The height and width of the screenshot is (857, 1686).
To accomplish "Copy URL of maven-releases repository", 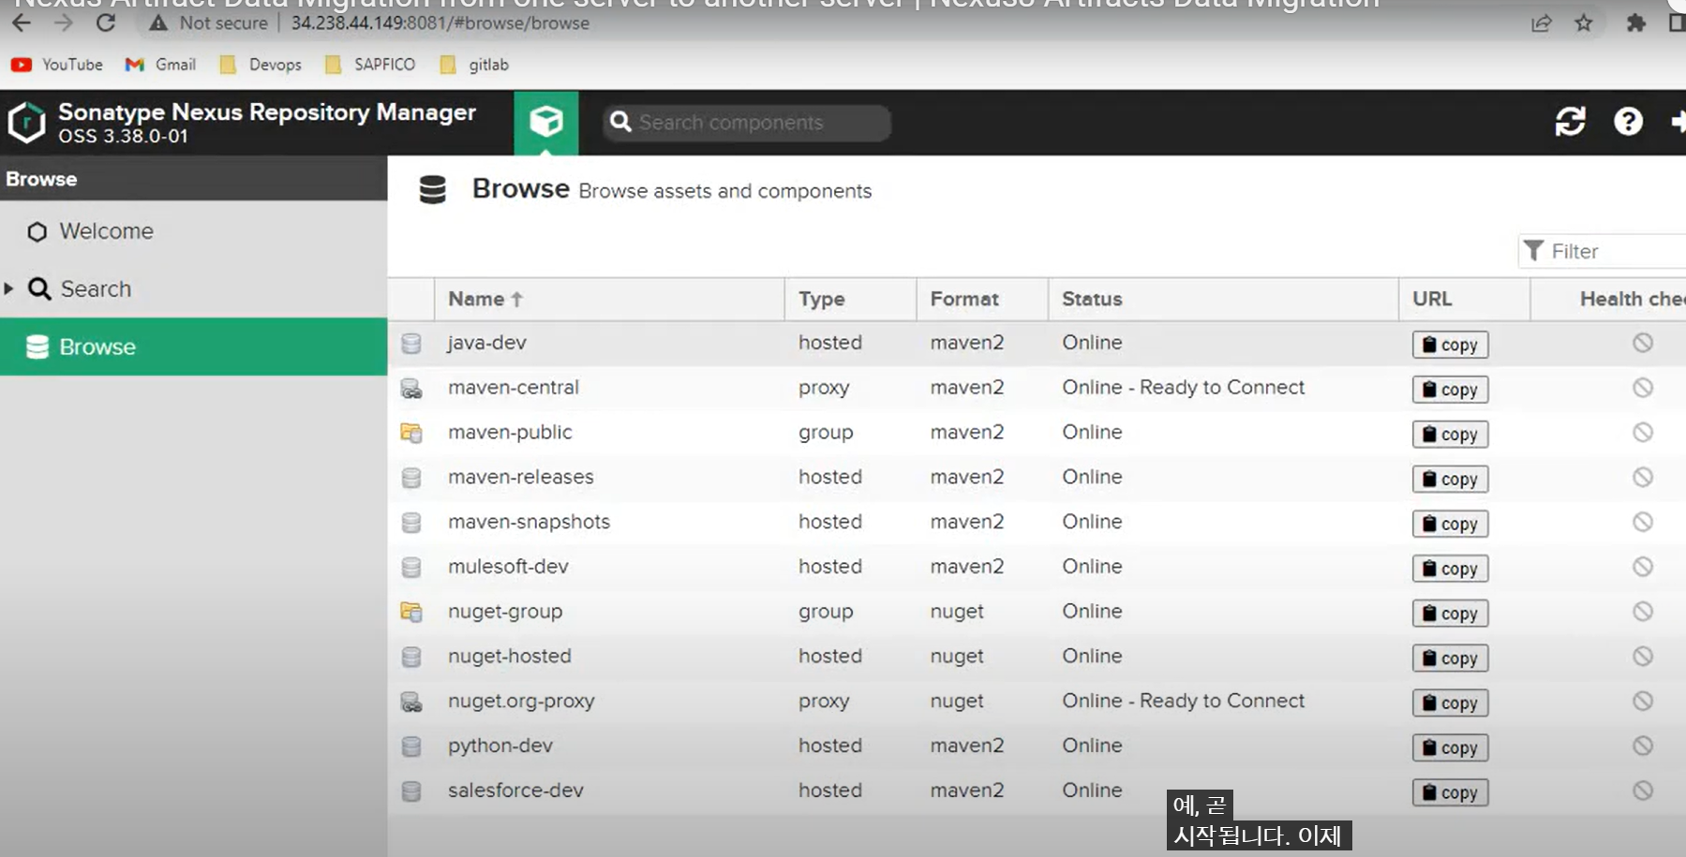I will click(x=1450, y=480).
